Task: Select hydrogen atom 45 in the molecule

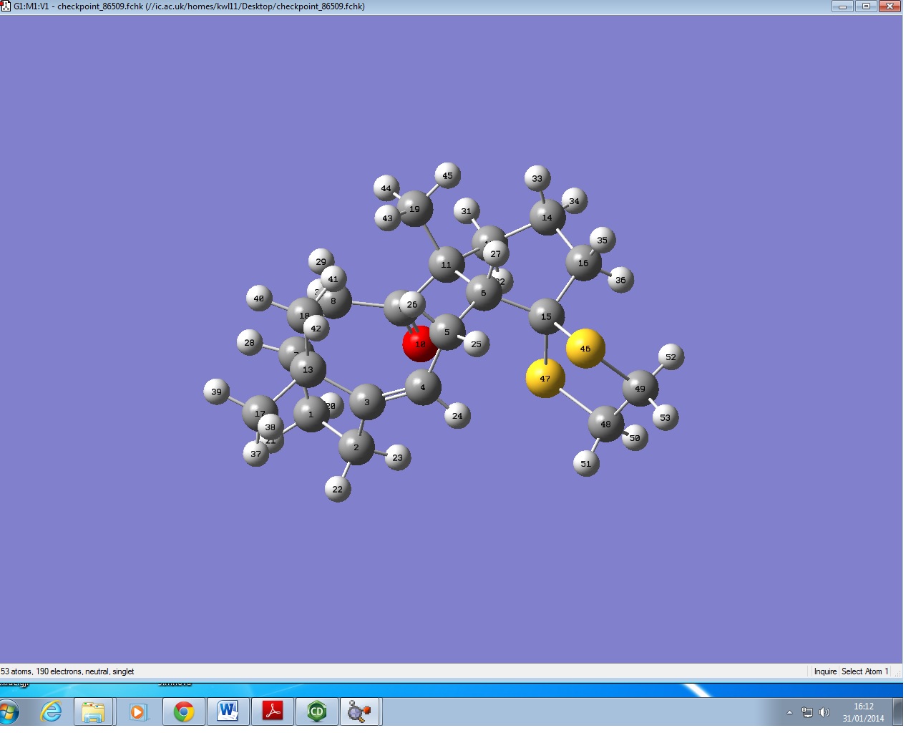Action: click(x=447, y=175)
